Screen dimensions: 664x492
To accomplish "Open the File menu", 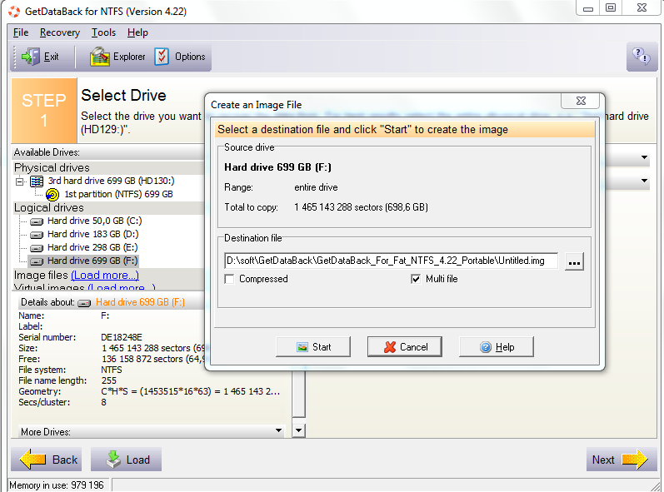I will click(x=21, y=32).
